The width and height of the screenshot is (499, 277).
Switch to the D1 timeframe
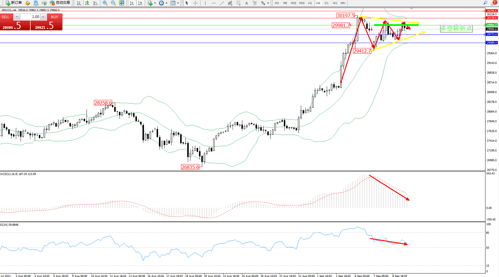coord(326,3)
